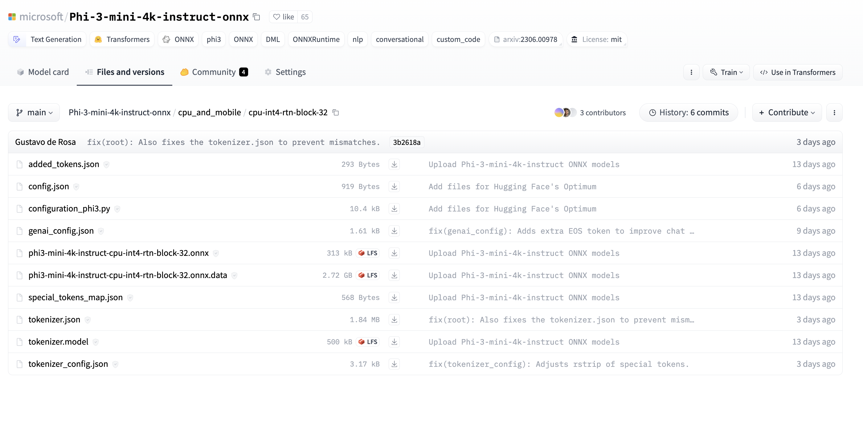The image size is (863, 426).
Task: Open the arxiv:2306.00978 paper tag
Action: [526, 39]
